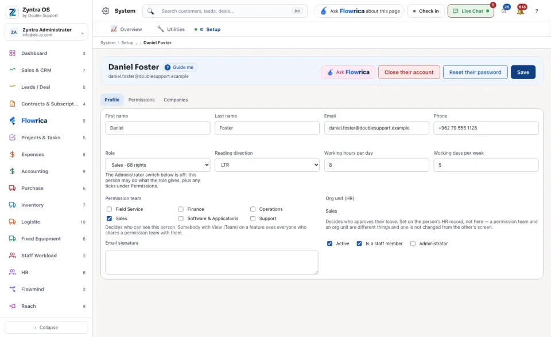Open the notifications bell icon

pos(521,11)
